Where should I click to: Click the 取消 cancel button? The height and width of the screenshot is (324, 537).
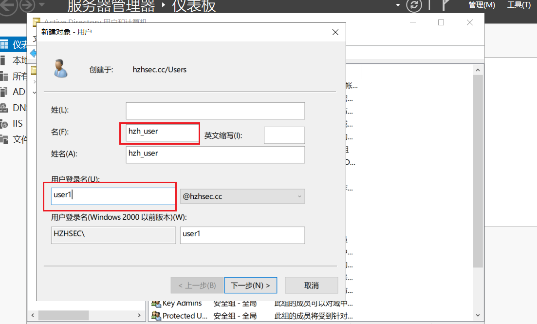click(x=311, y=285)
